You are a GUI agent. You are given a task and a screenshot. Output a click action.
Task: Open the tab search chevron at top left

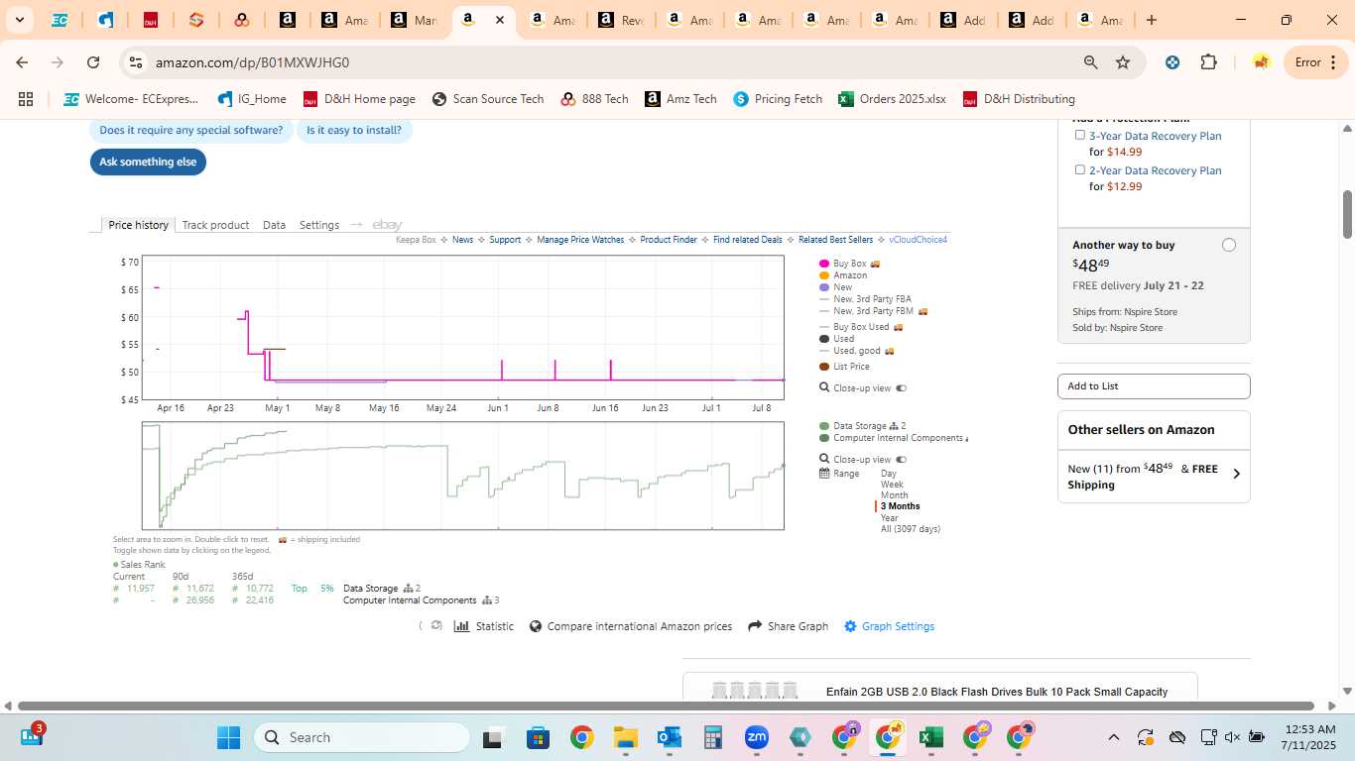[x=19, y=20]
